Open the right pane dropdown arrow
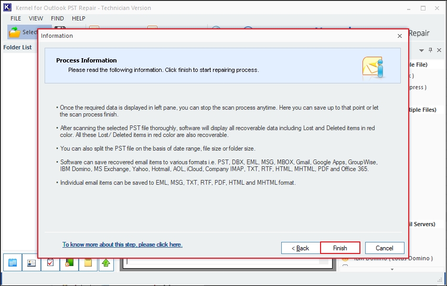This screenshot has height=286, width=447. click(421, 50)
